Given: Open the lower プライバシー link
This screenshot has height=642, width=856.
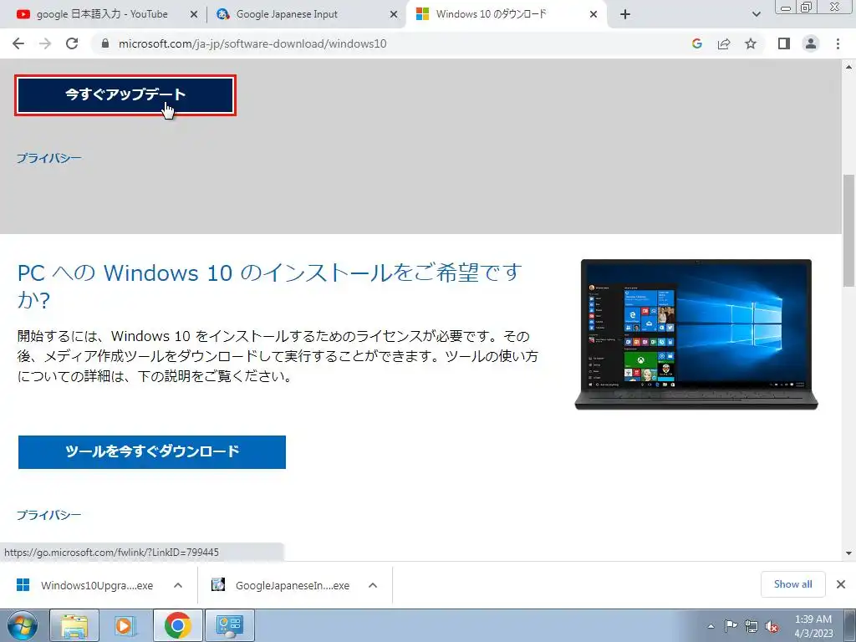Looking at the screenshot, I should (49, 515).
